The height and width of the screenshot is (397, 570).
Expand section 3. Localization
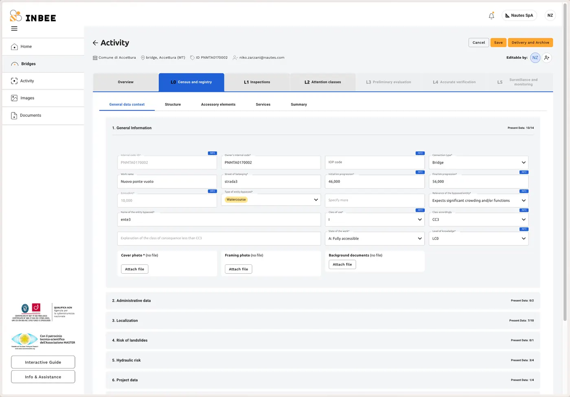pyautogui.click(x=323, y=320)
